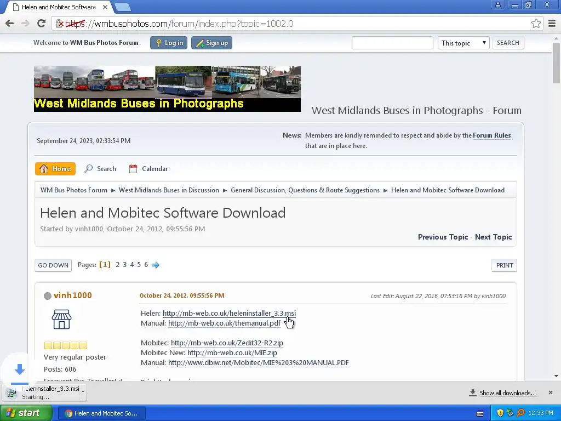
Task: Open page 5 of the topic
Action: tap(139, 265)
